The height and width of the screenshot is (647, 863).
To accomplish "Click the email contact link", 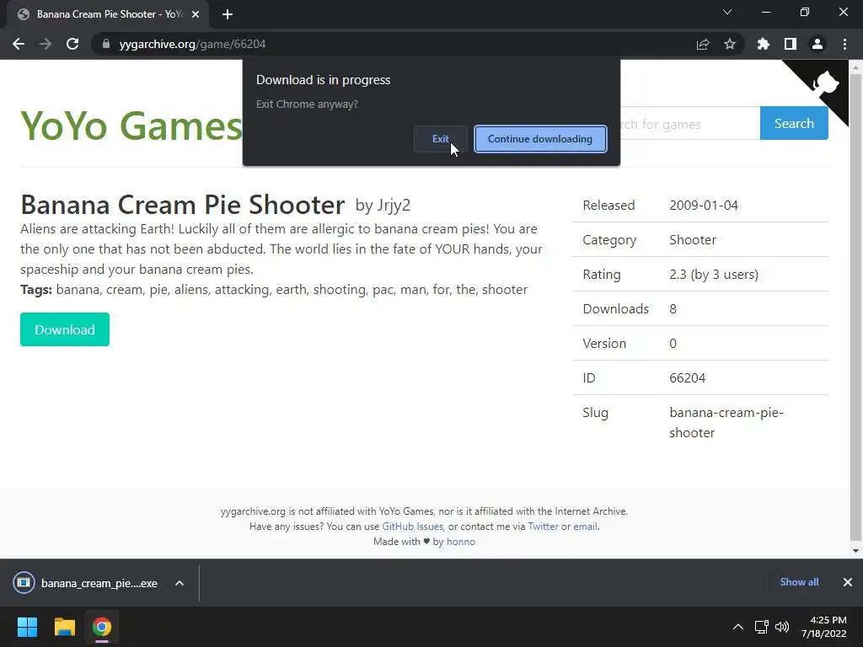I will pyautogui.click(x=585, y=527).
